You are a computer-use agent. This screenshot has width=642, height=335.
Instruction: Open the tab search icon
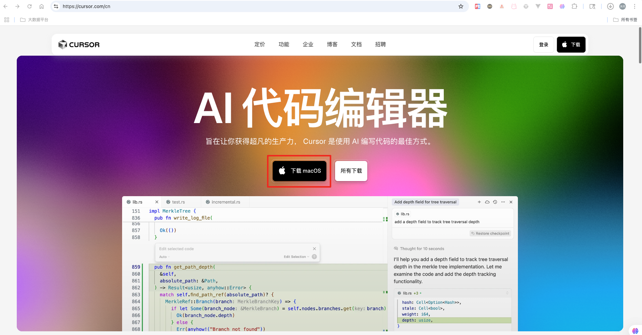tap(592, 6)
